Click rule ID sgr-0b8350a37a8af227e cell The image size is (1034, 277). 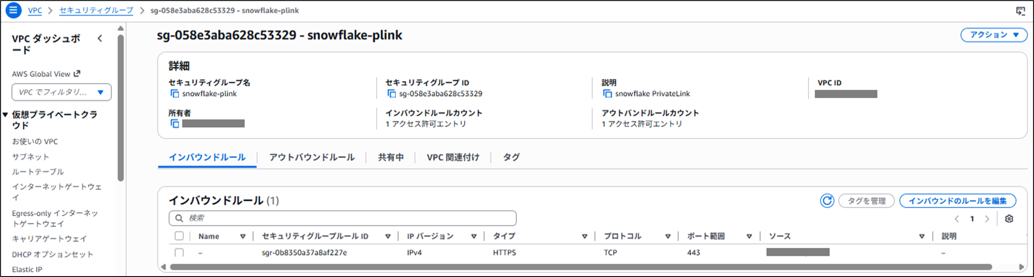tap(304, 253)
